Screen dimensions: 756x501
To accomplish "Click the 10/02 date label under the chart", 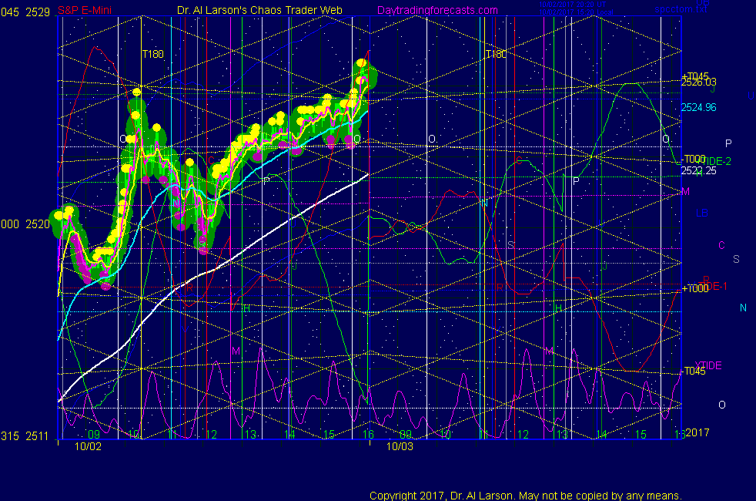I will [88, 446].
